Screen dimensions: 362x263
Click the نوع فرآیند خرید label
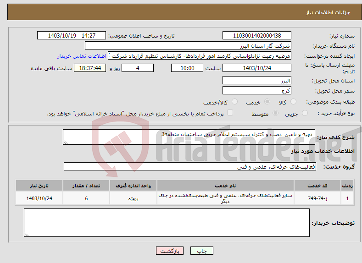(x=336, y=113)
